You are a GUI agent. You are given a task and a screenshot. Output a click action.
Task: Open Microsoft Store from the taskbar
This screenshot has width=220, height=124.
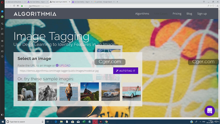[72, 122]
